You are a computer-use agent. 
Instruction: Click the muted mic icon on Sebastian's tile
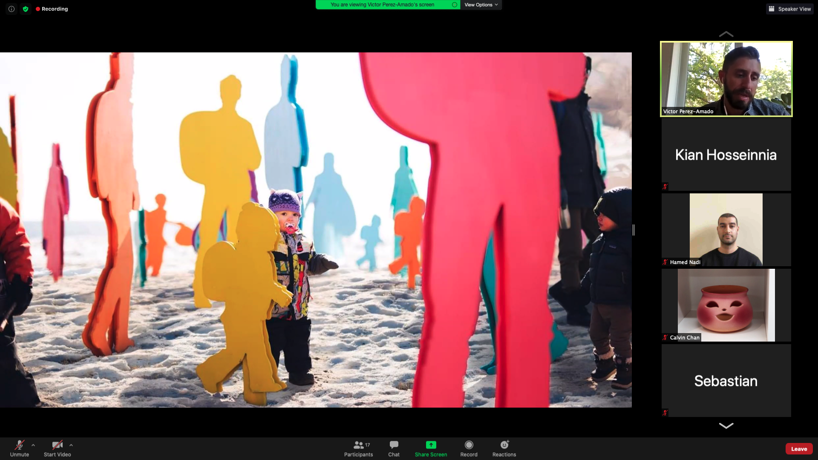pyautogui.click(x=665, y=413)
